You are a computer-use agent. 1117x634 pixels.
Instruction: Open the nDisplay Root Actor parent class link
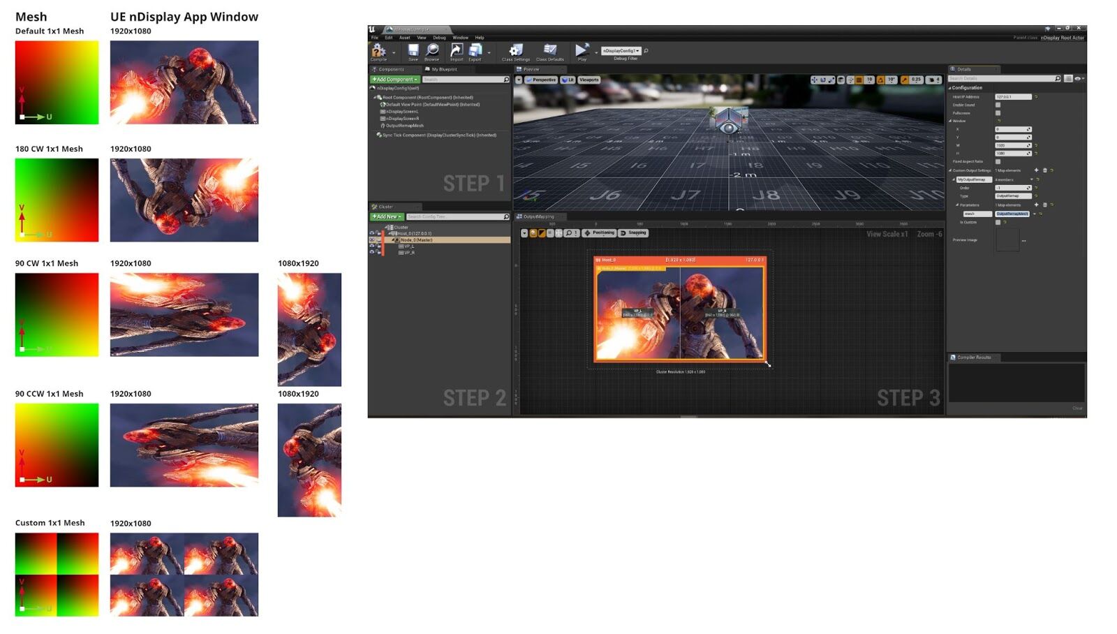click(1063, 38)
